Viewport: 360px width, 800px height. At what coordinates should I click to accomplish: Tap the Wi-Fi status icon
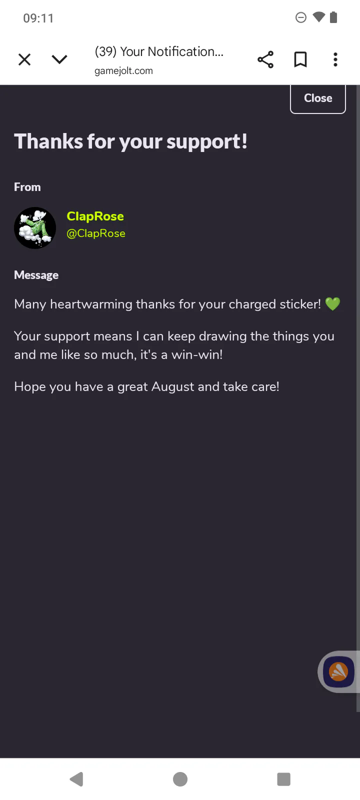[x=319, y=17]
